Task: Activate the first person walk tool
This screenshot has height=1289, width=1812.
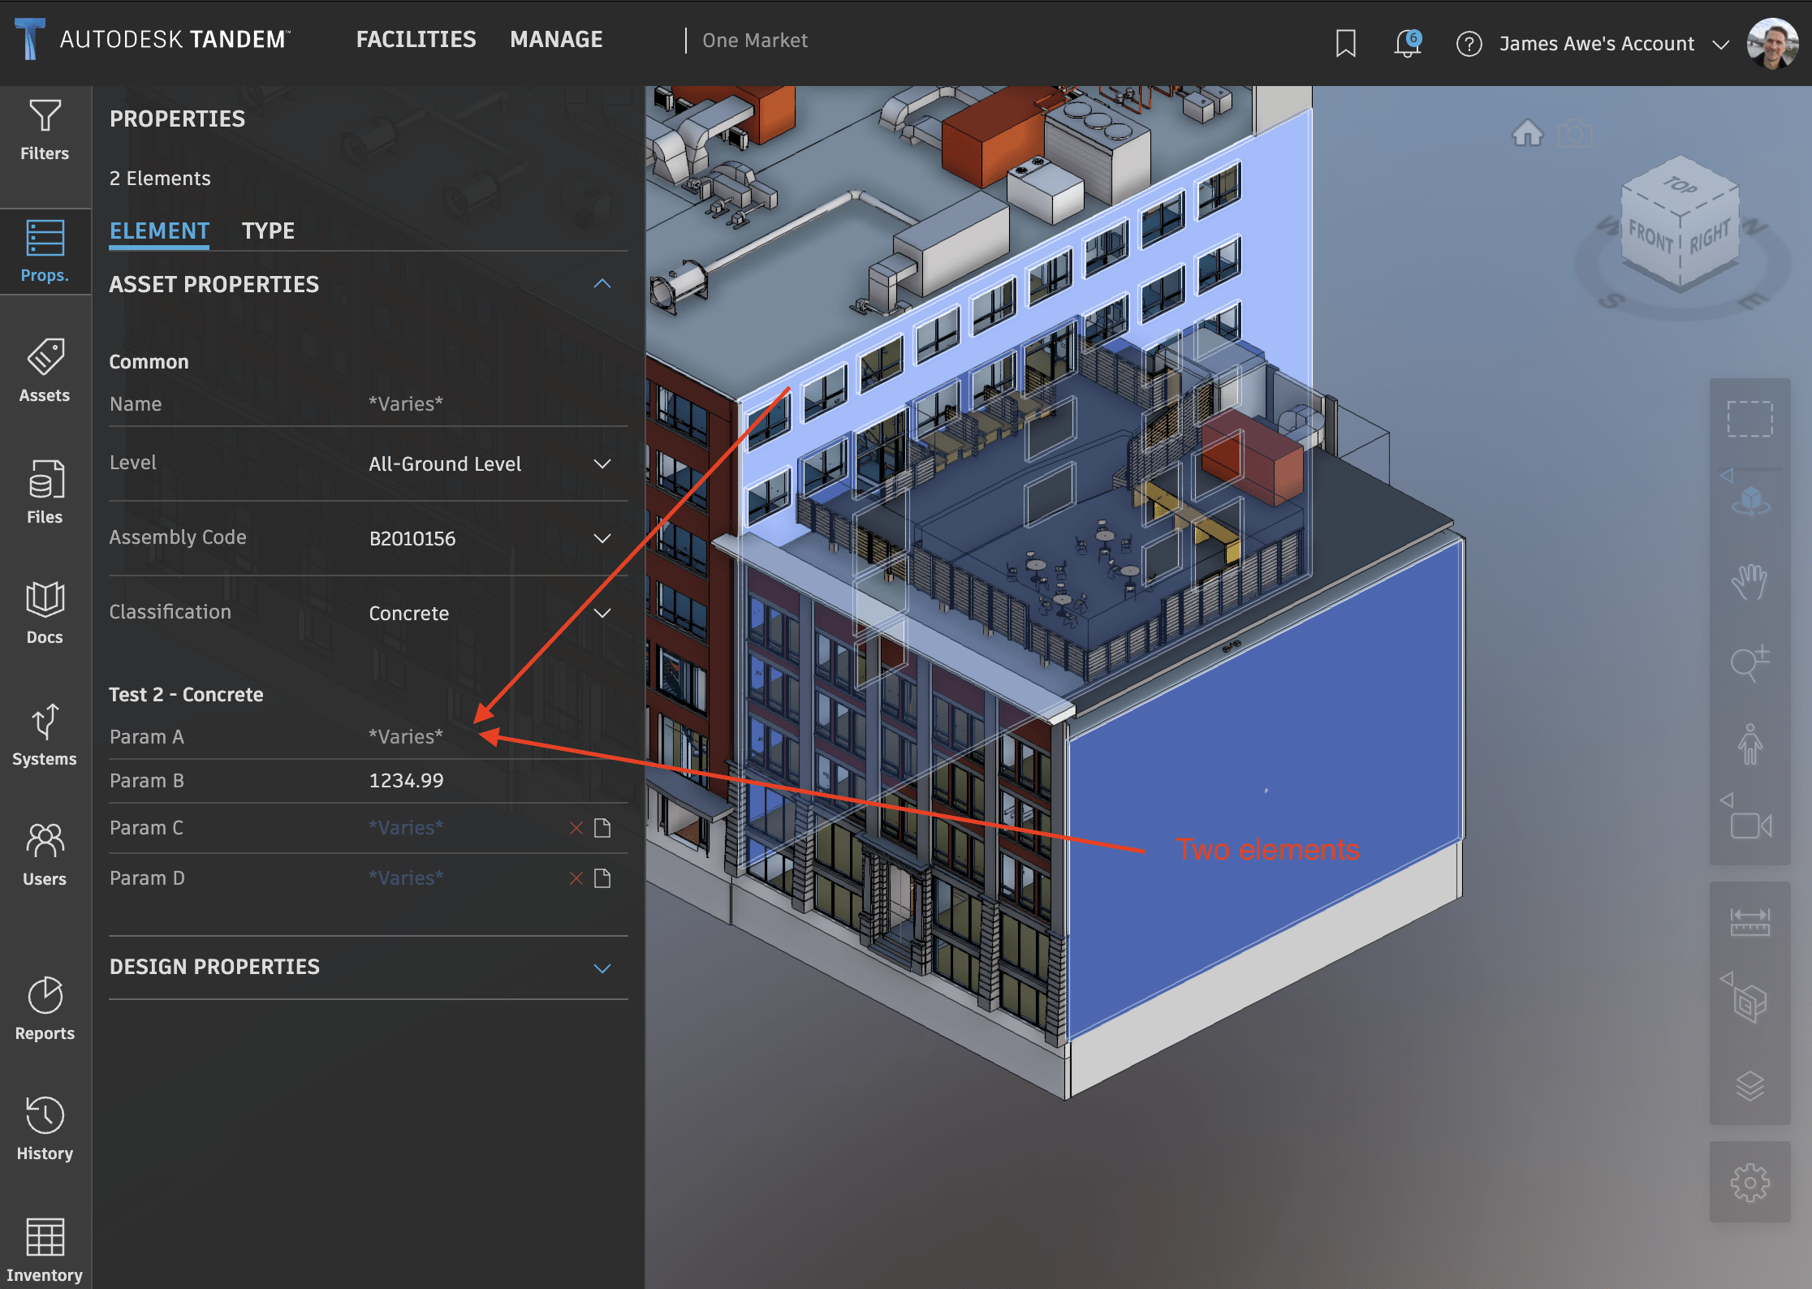Action: click(x=1750, y=744)
